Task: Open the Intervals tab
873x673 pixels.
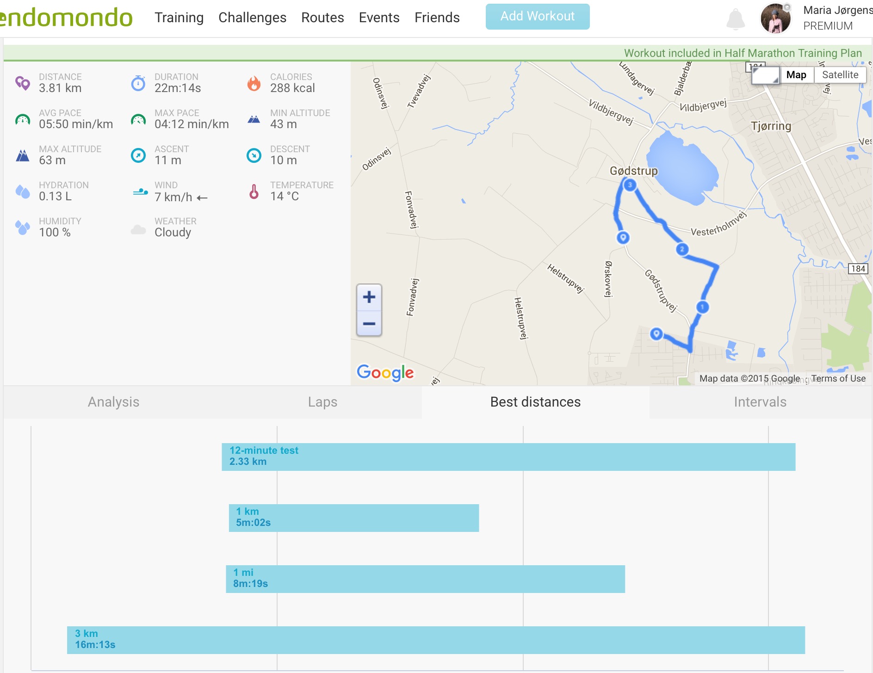Action: [760, 402]
